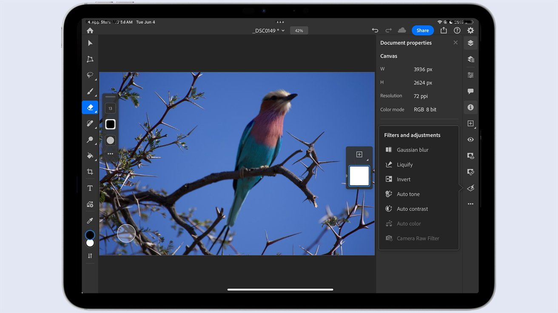Select the Type tool
This screenshot has width=558, height=313.
[x=90, y=188]
